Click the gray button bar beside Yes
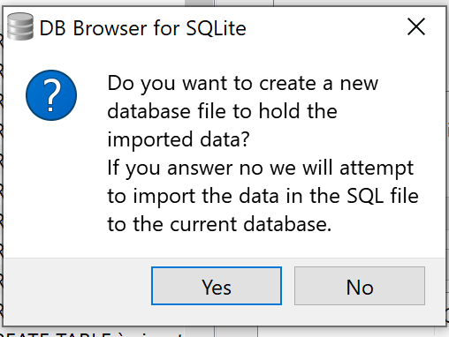This screenshot has height=337, width=449. [x=77, y=287]
